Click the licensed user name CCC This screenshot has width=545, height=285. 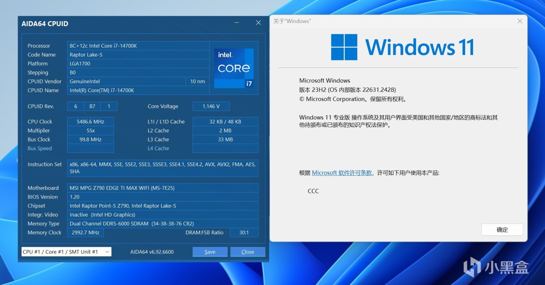pyautogui.click(x=313, y=191)
